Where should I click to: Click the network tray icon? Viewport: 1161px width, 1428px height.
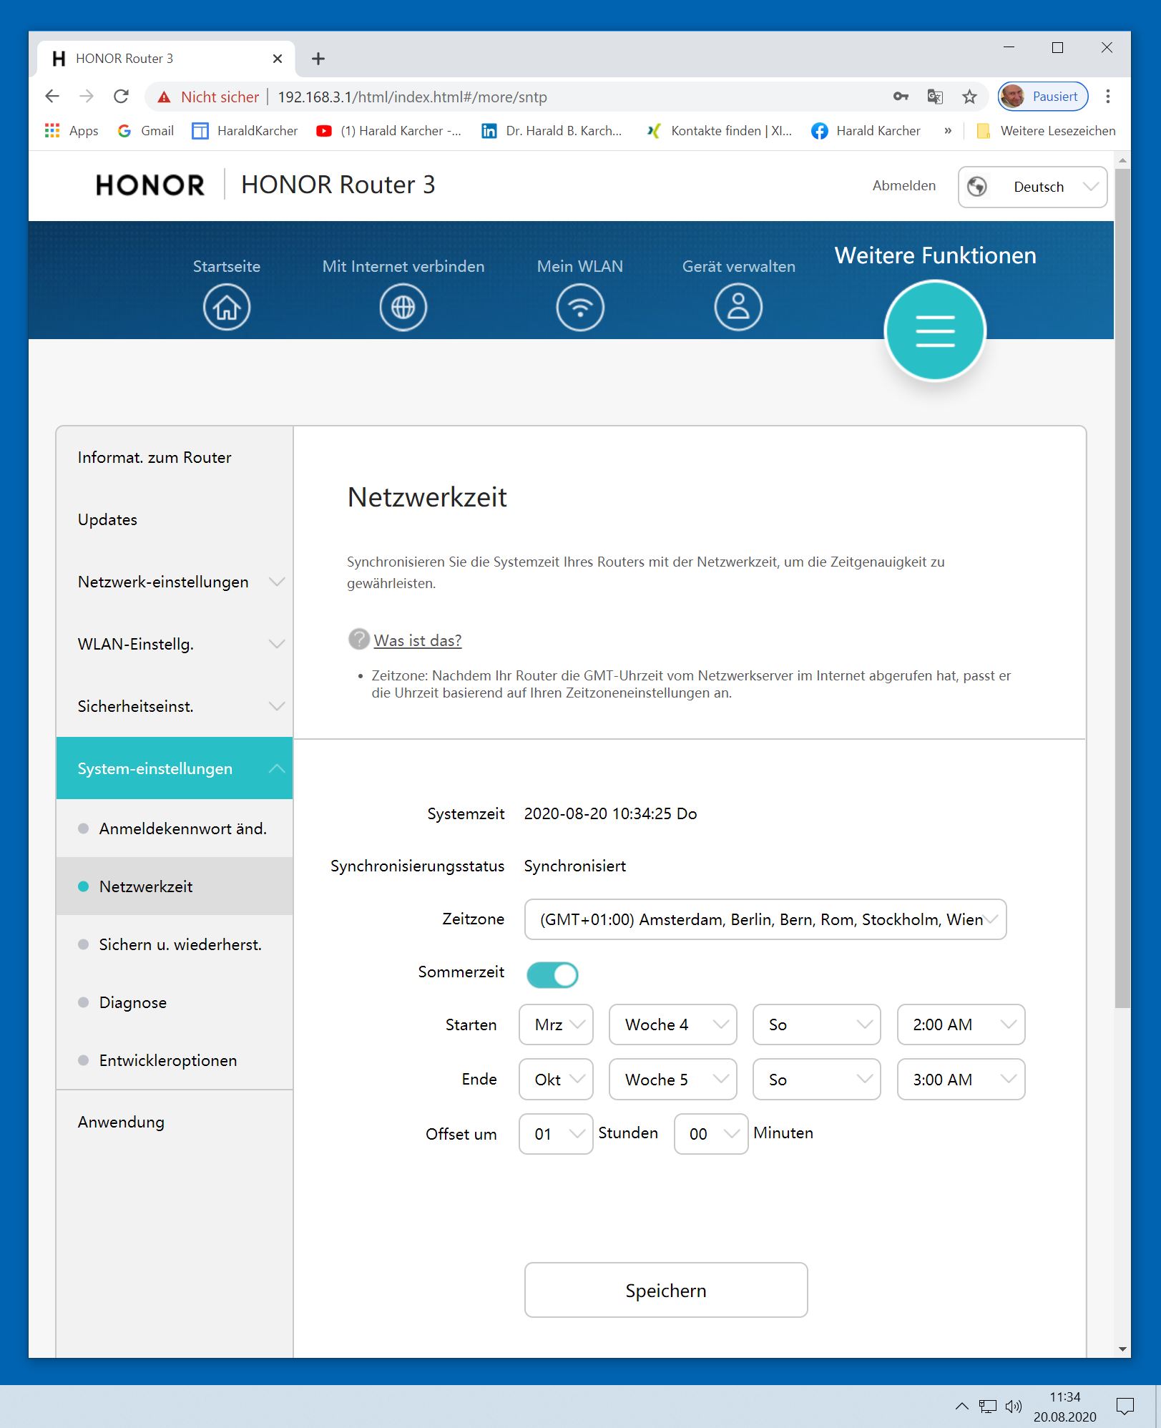click(x=988, y=1407)
